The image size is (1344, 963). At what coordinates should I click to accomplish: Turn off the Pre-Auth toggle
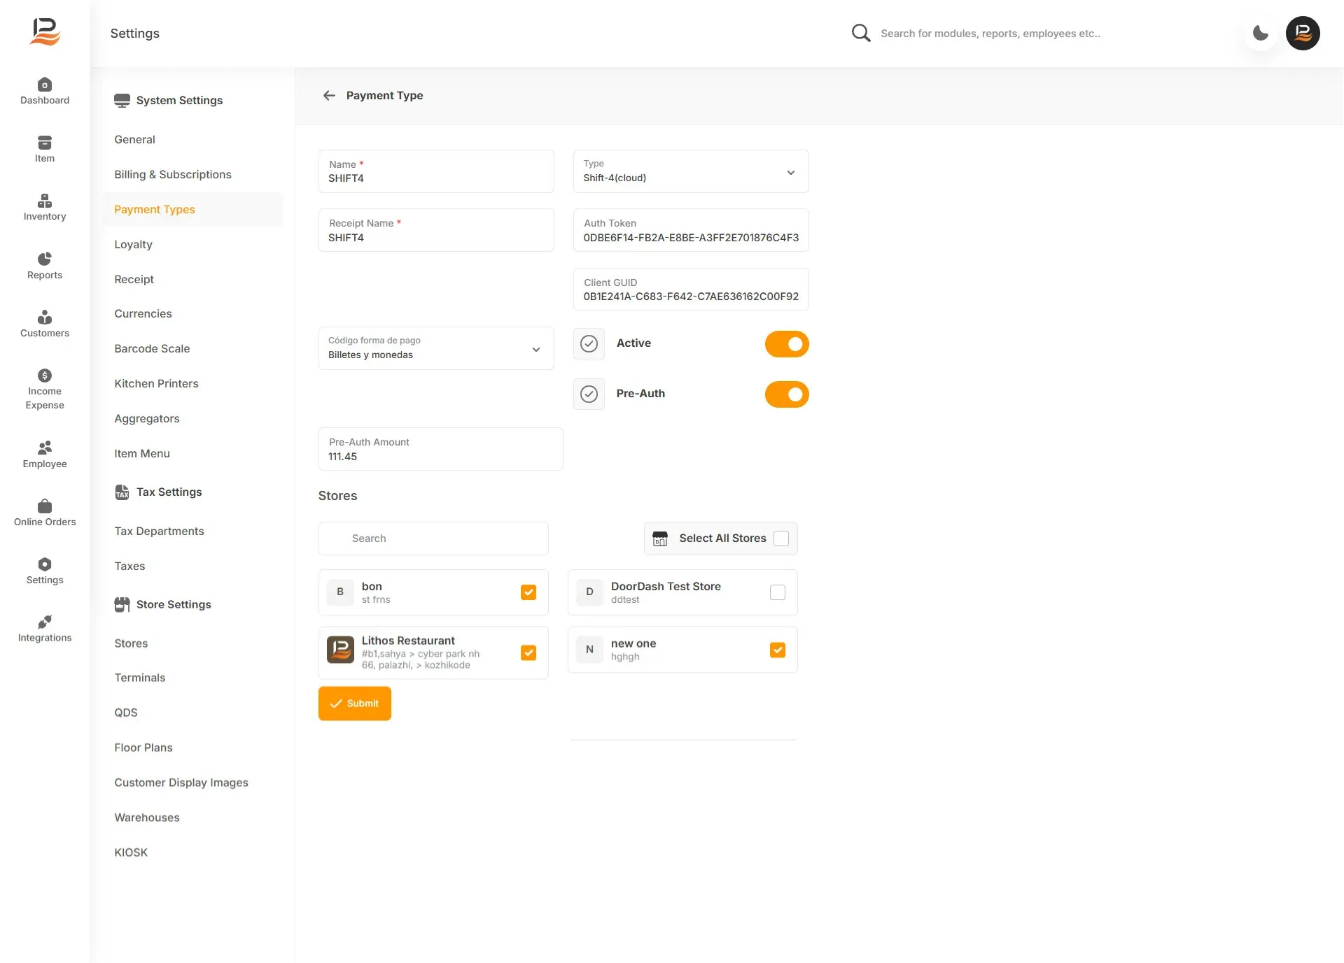point(787,394)
